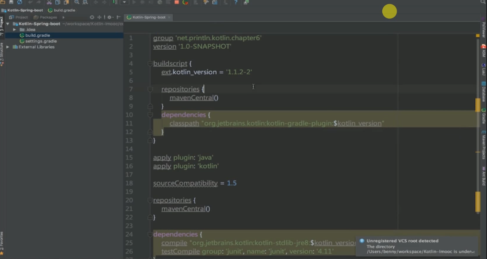Close the Kotlin-Spring-boot editor tab

tap(169, 17)
